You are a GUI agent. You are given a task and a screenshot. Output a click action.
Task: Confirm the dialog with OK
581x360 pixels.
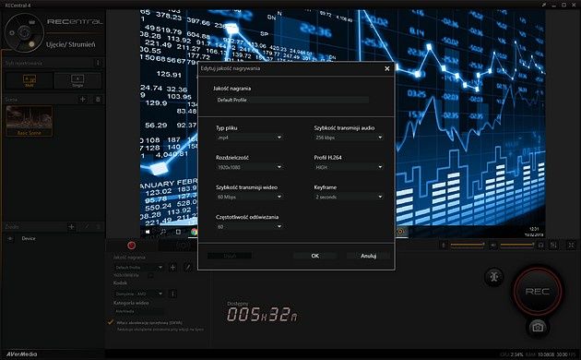click(315, 256)
